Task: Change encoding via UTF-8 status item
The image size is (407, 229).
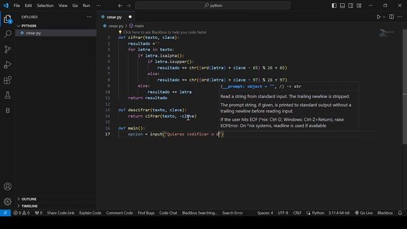Action: pos(283,213)
